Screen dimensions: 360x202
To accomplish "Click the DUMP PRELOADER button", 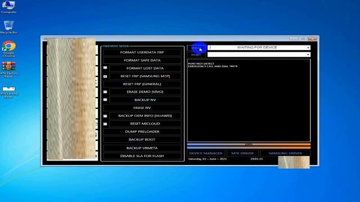I will pos(142,131).
